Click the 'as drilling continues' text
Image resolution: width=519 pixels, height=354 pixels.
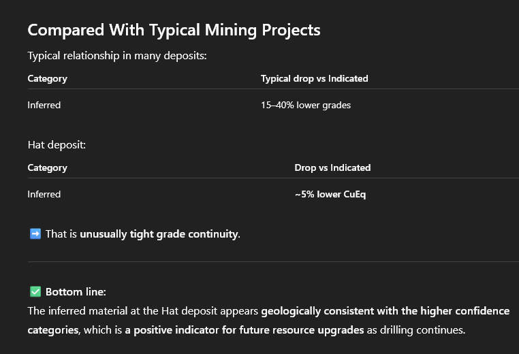[429, 330]
